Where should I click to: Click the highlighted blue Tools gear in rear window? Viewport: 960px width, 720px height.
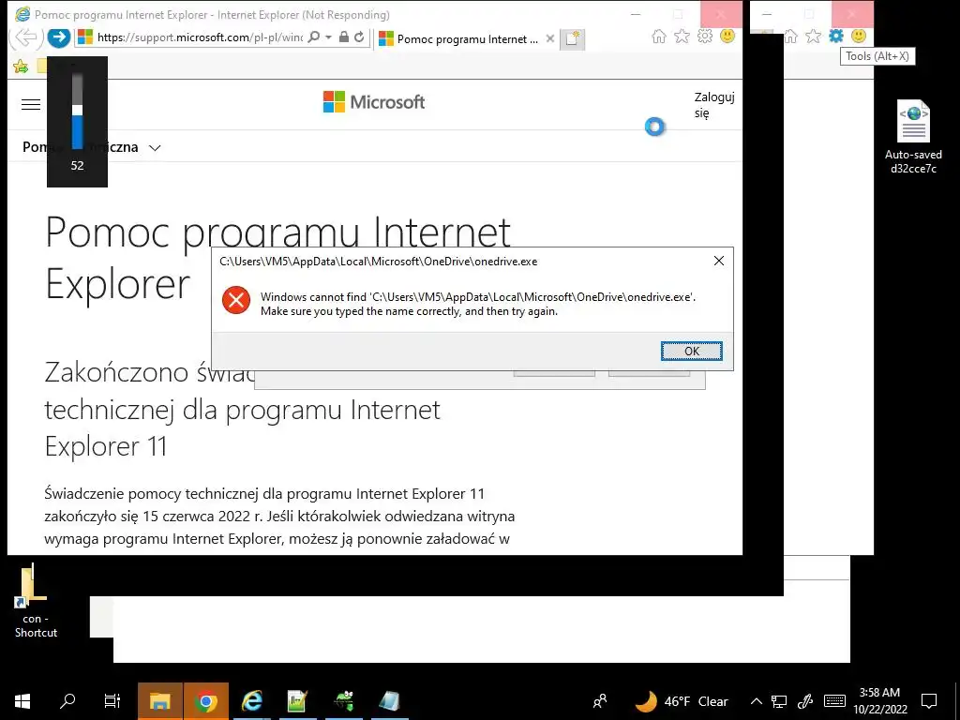[x=835, y=37]
